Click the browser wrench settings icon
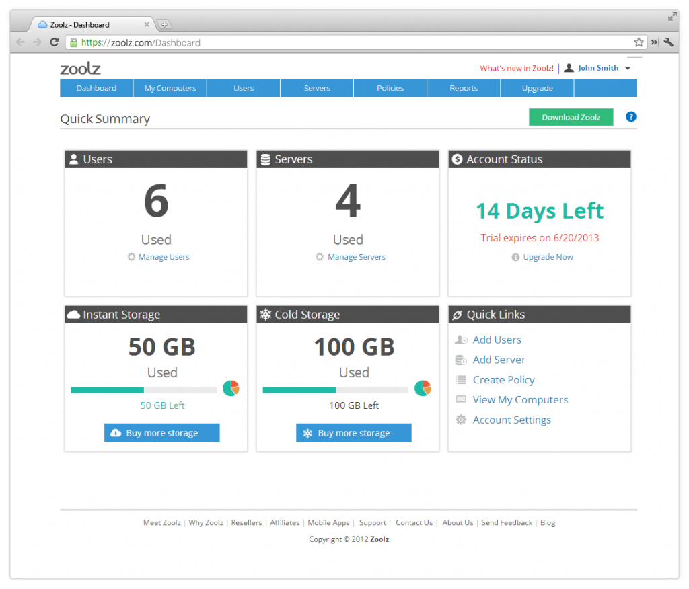689x589 pixels. point(668,42)
